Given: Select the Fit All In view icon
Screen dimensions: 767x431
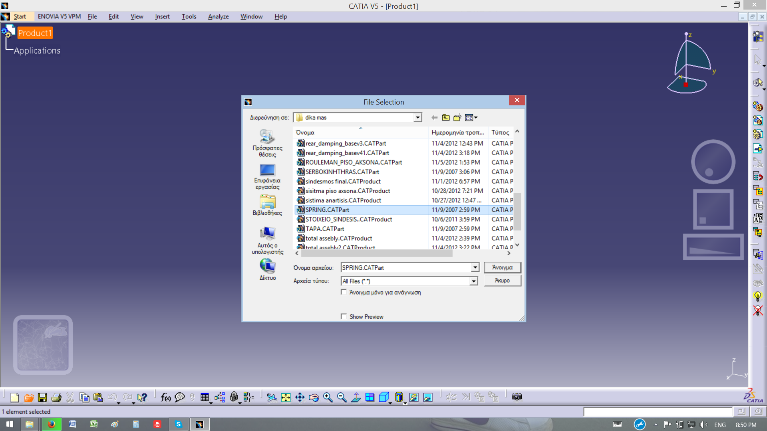Looking at the screenshot, I should pos(286,397).
